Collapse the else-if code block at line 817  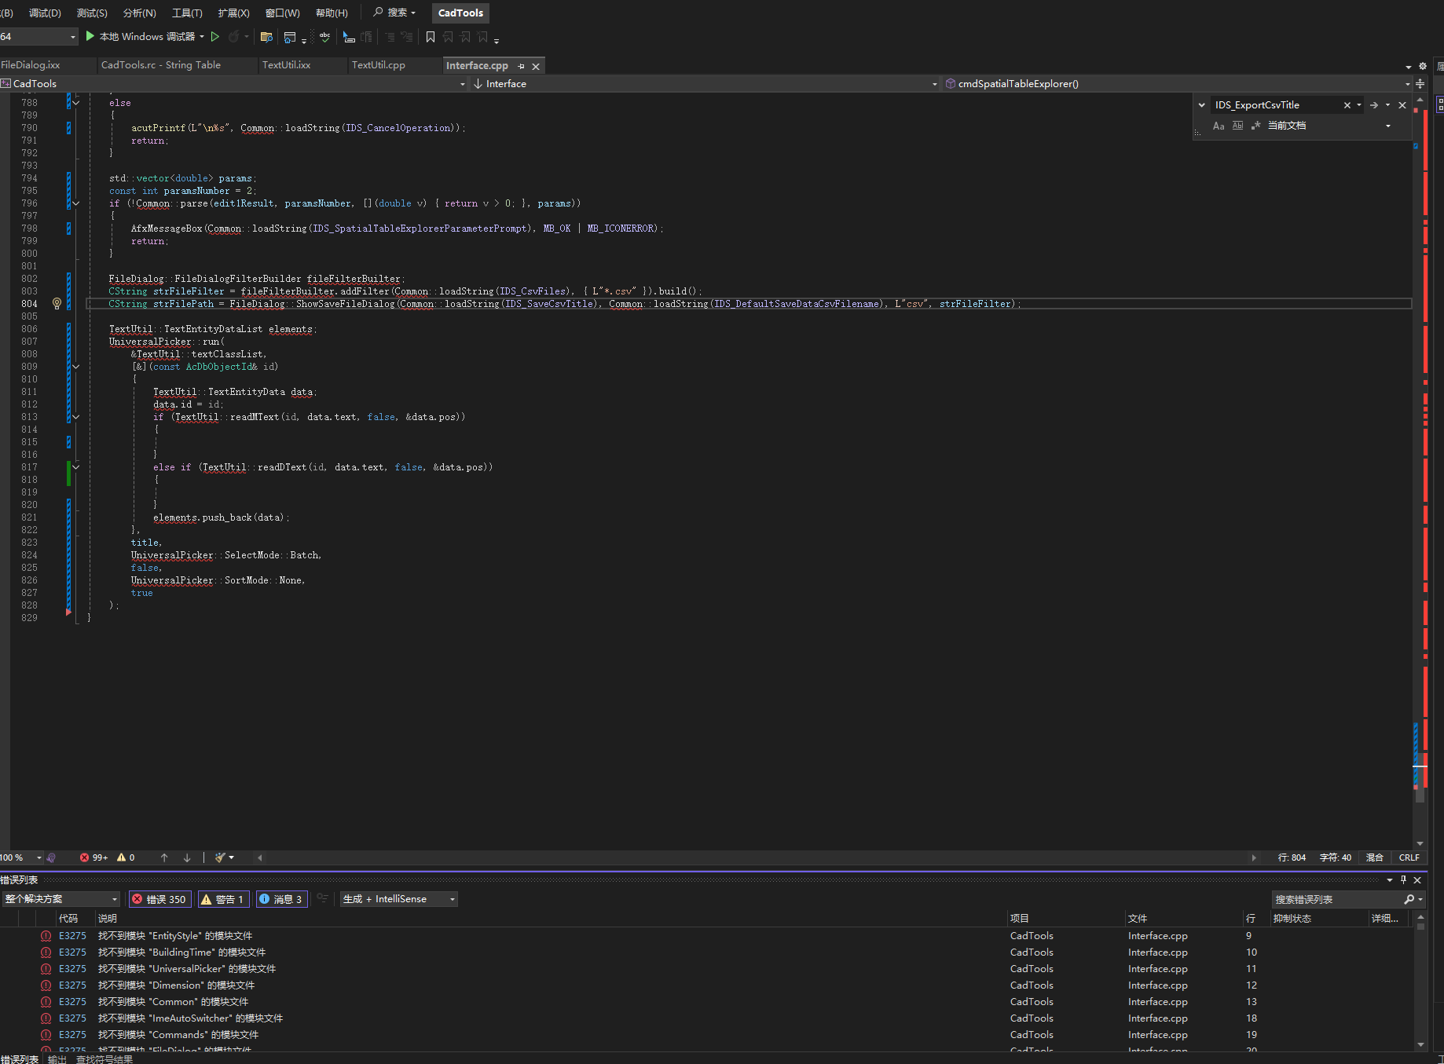tap(76, 467)
